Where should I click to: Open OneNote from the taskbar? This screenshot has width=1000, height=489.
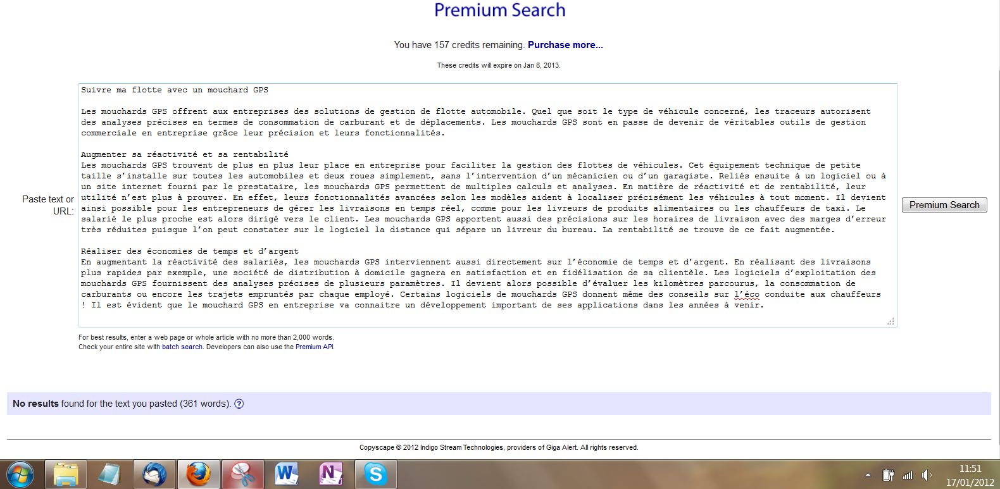point(330,474)
